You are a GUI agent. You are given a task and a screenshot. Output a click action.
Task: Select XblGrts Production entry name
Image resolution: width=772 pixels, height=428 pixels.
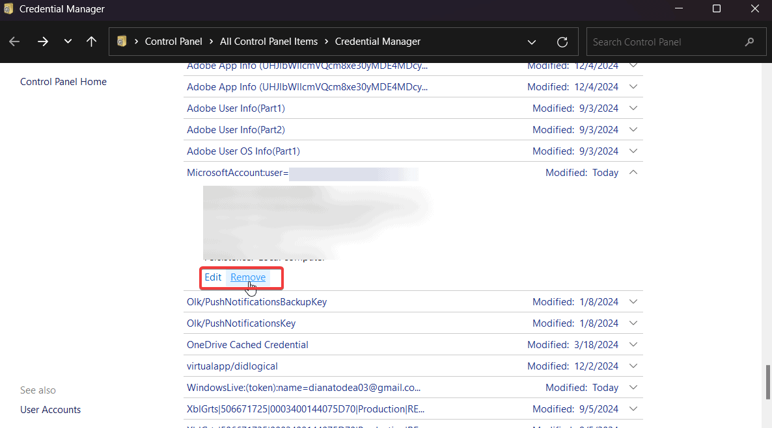[x=305, y=409]
